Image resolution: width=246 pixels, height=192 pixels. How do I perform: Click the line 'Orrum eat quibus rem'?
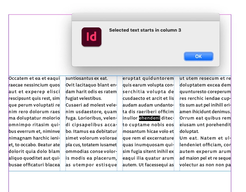click(x=205, y=118)
